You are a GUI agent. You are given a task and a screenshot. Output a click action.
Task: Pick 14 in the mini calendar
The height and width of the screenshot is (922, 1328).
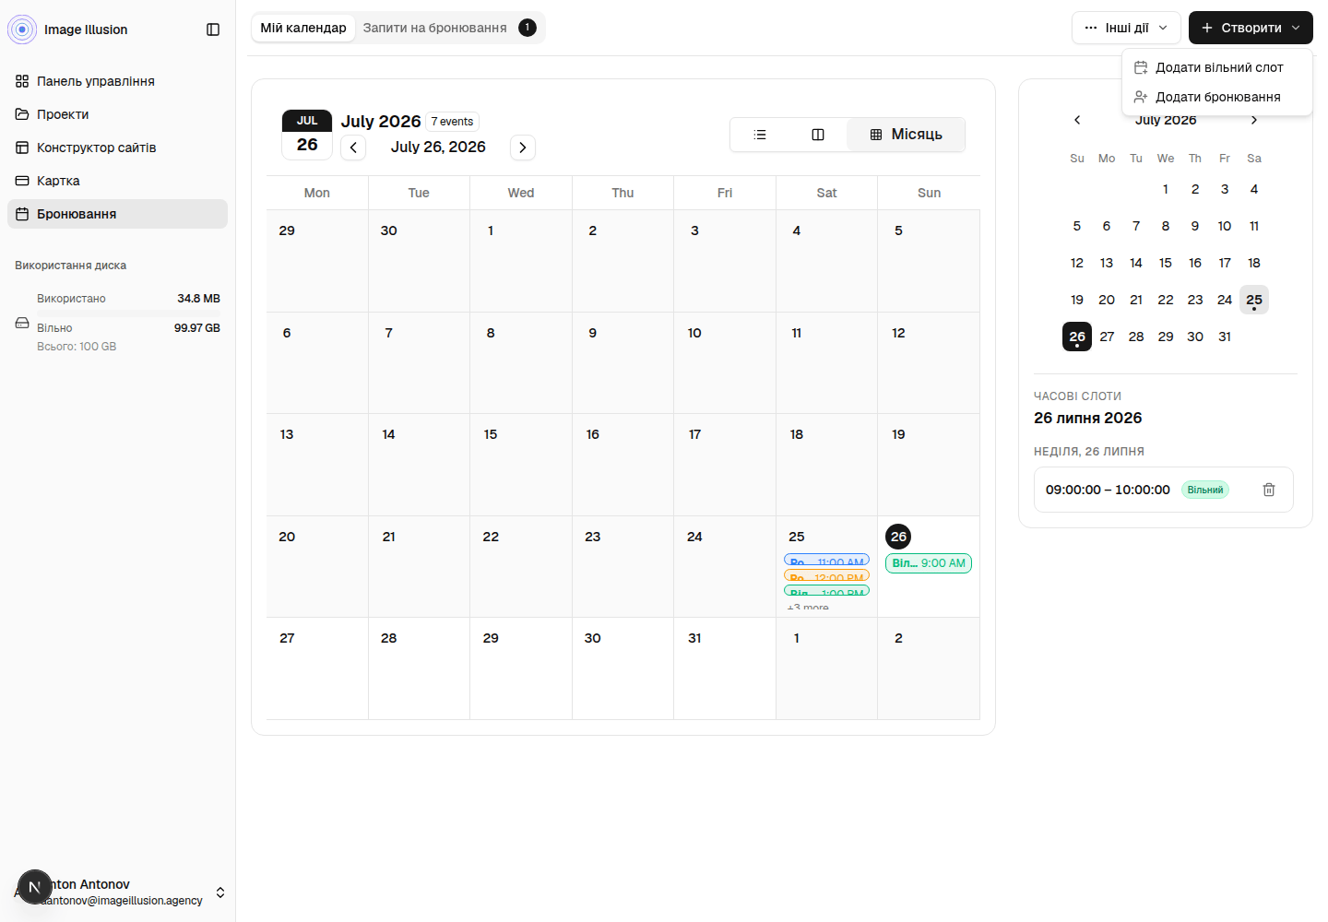(x=1136, y=263)
